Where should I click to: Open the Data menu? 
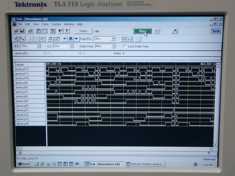(45, 24)
